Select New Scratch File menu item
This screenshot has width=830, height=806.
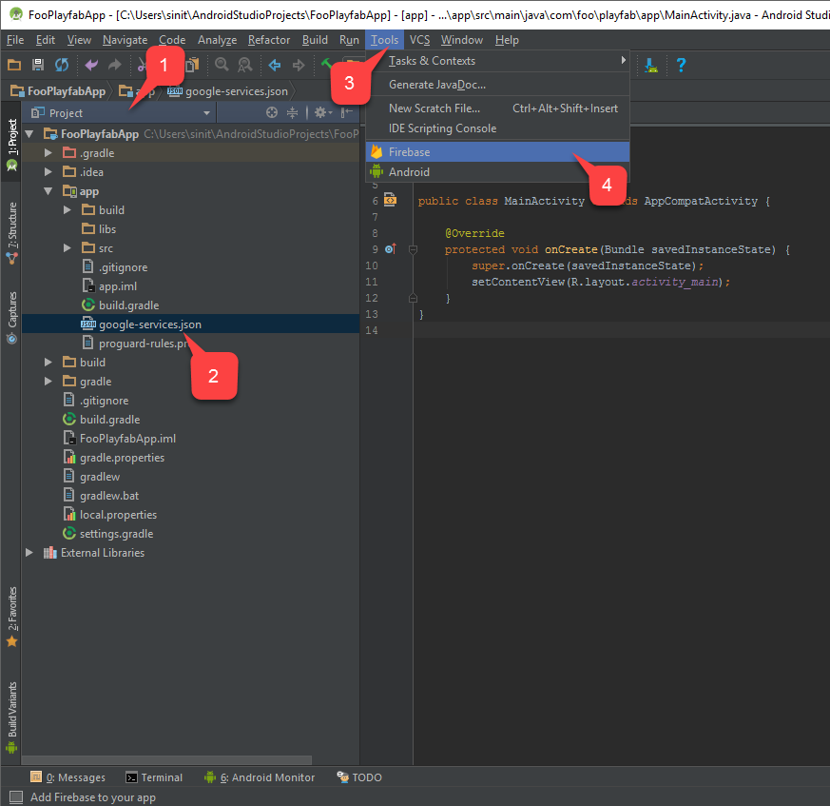(x=497, y=108)
